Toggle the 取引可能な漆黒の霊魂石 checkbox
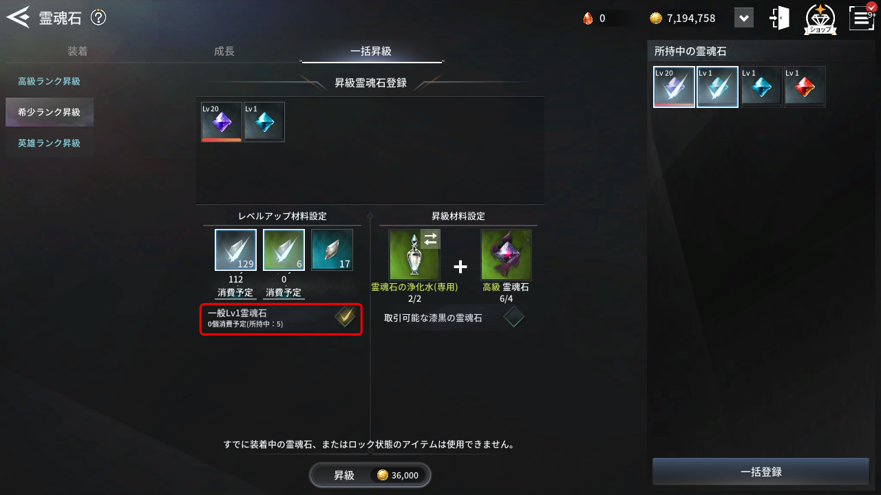Viewport: 881px width, 495px height. coord(513,317)
